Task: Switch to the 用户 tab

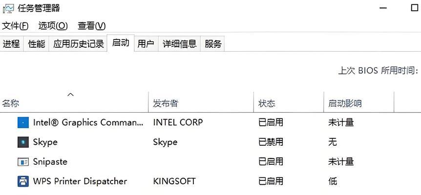Action: click(x=146, y=44)
